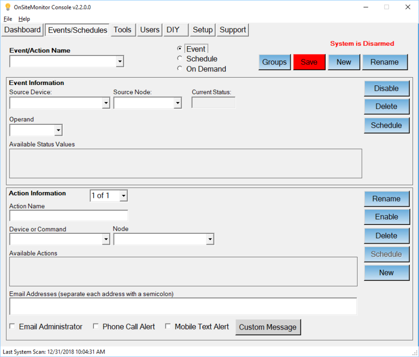Expand the Operand dropdown
The width and height of the screenshot is (419, 357).
(58, 130)
